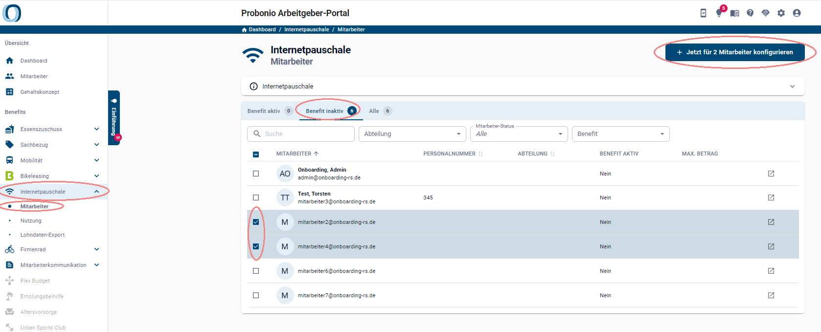This screenshot has height=332, width=821.
Task: Check mitarbeiter7@onboarding-rs.de checkbox
Action: pyautogui.click(x=256, y=295)
